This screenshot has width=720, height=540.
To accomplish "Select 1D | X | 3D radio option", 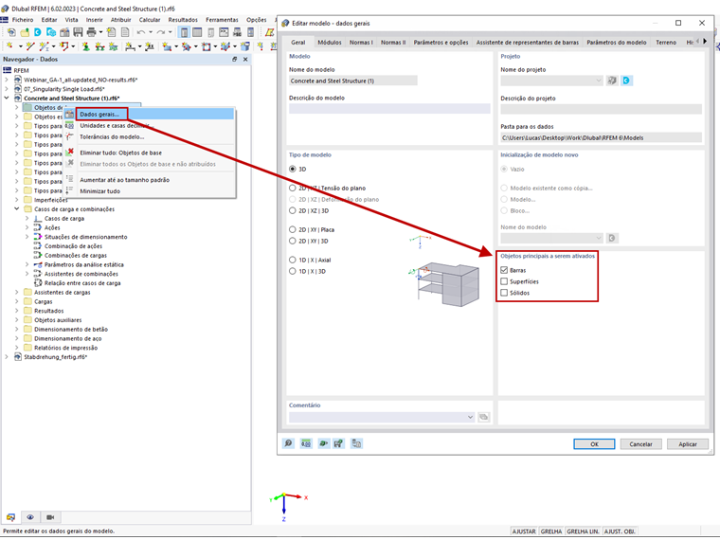I will pos(293,271).
